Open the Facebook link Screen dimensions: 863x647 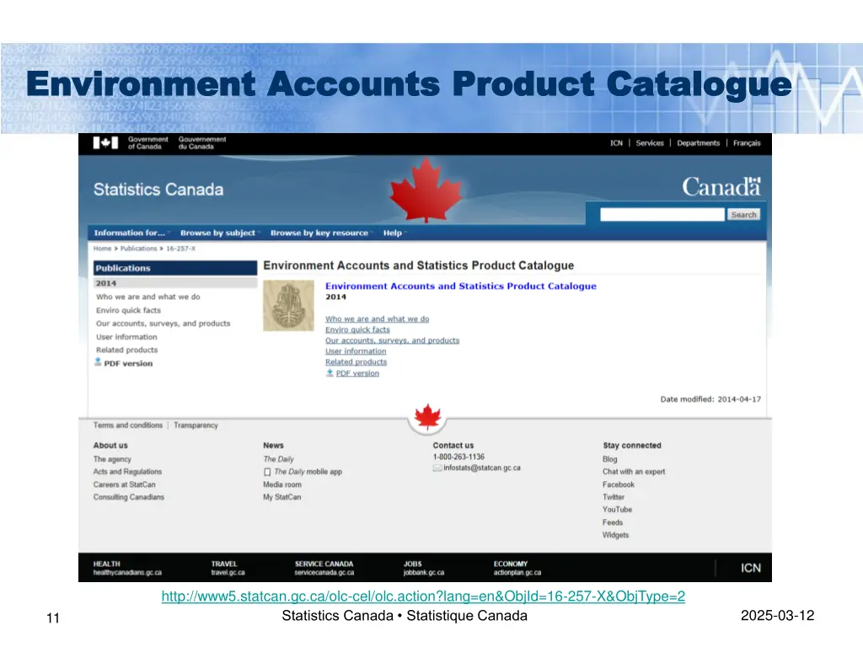coord(618,484)
